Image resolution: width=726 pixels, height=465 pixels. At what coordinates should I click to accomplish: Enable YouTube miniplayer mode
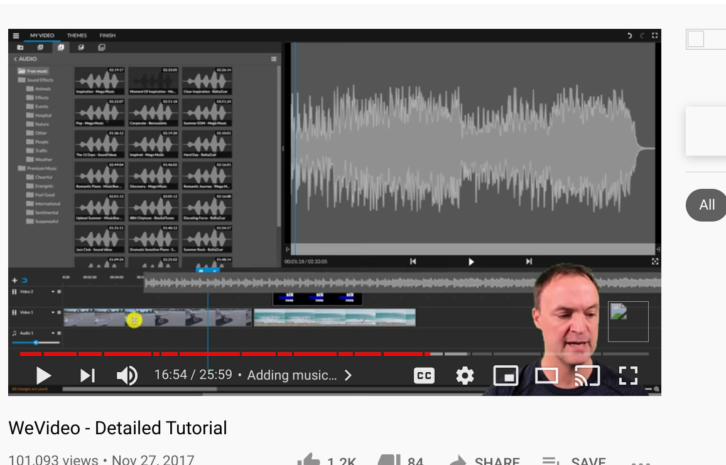pos(506,376)
